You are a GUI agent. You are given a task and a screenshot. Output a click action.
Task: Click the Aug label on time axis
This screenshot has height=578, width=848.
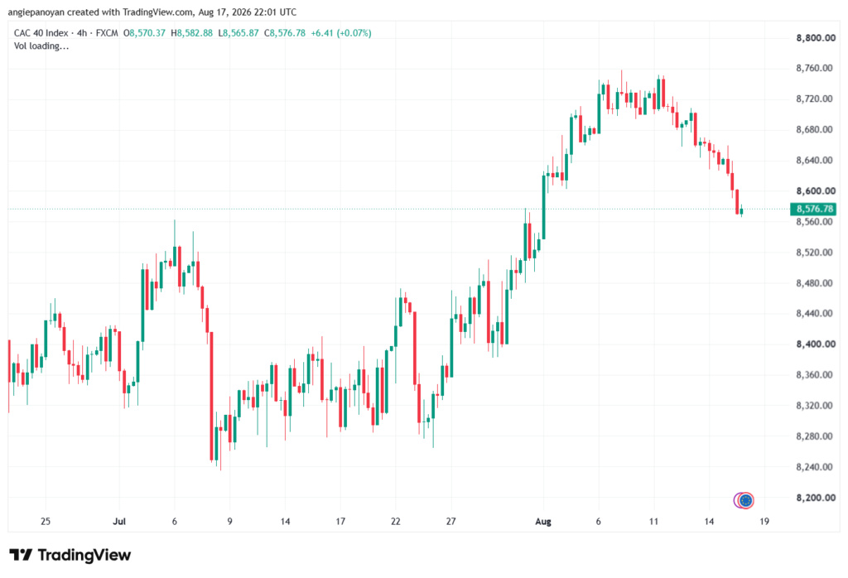pyautogui.click(x=543, y=521)
